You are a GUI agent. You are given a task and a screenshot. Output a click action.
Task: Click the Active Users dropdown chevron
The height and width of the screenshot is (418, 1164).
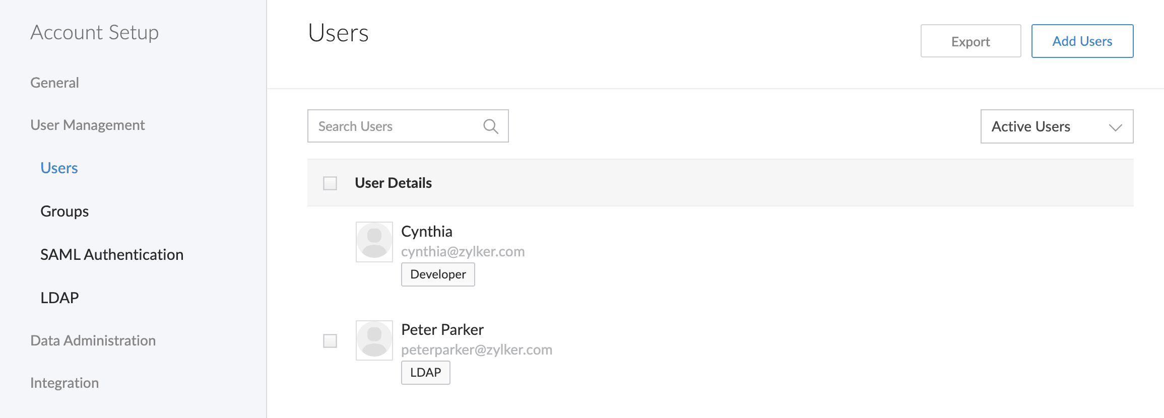pyautogui.click(x=1115, y=127)
